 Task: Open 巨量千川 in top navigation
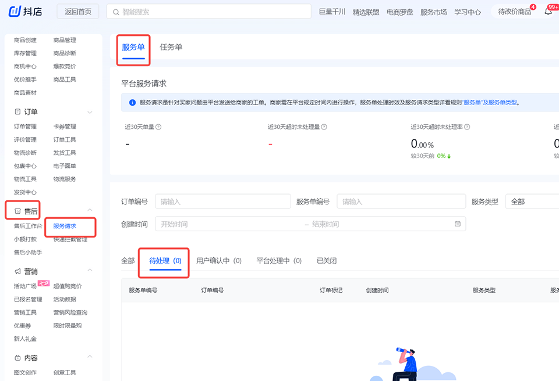tap(332, 12)
